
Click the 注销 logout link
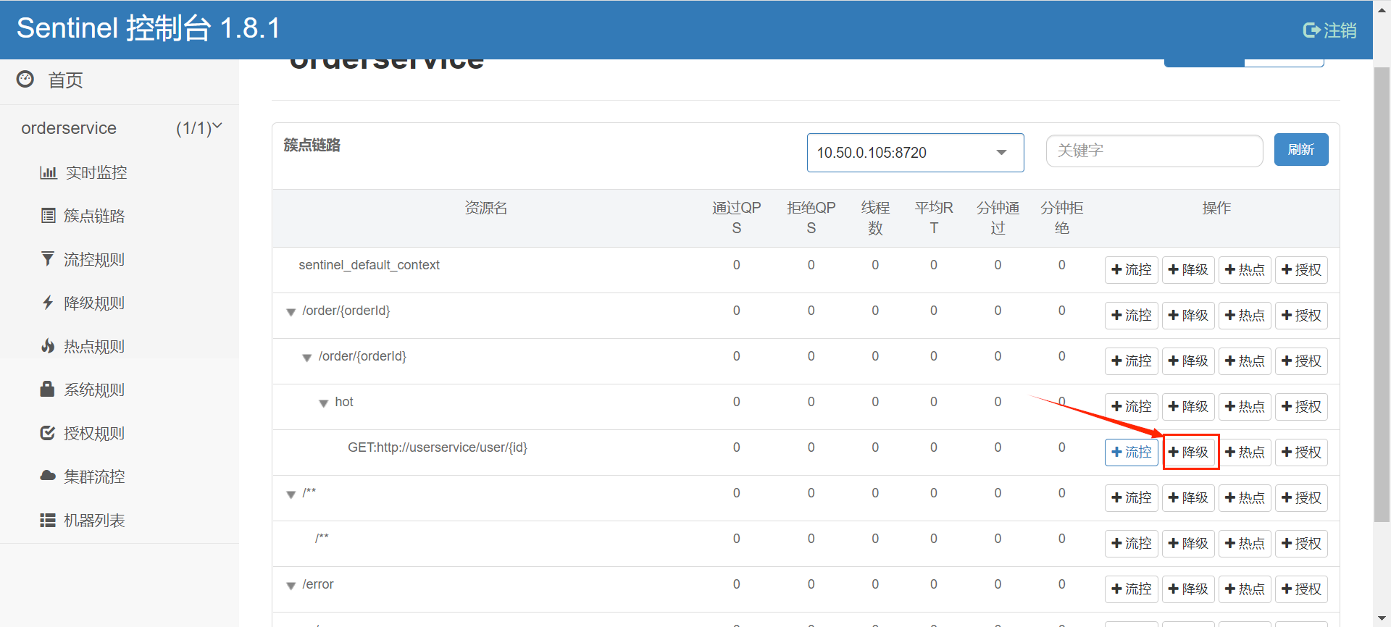[x=1329, y=30]
